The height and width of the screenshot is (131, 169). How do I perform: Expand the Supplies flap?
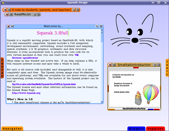tap(155, 129)
